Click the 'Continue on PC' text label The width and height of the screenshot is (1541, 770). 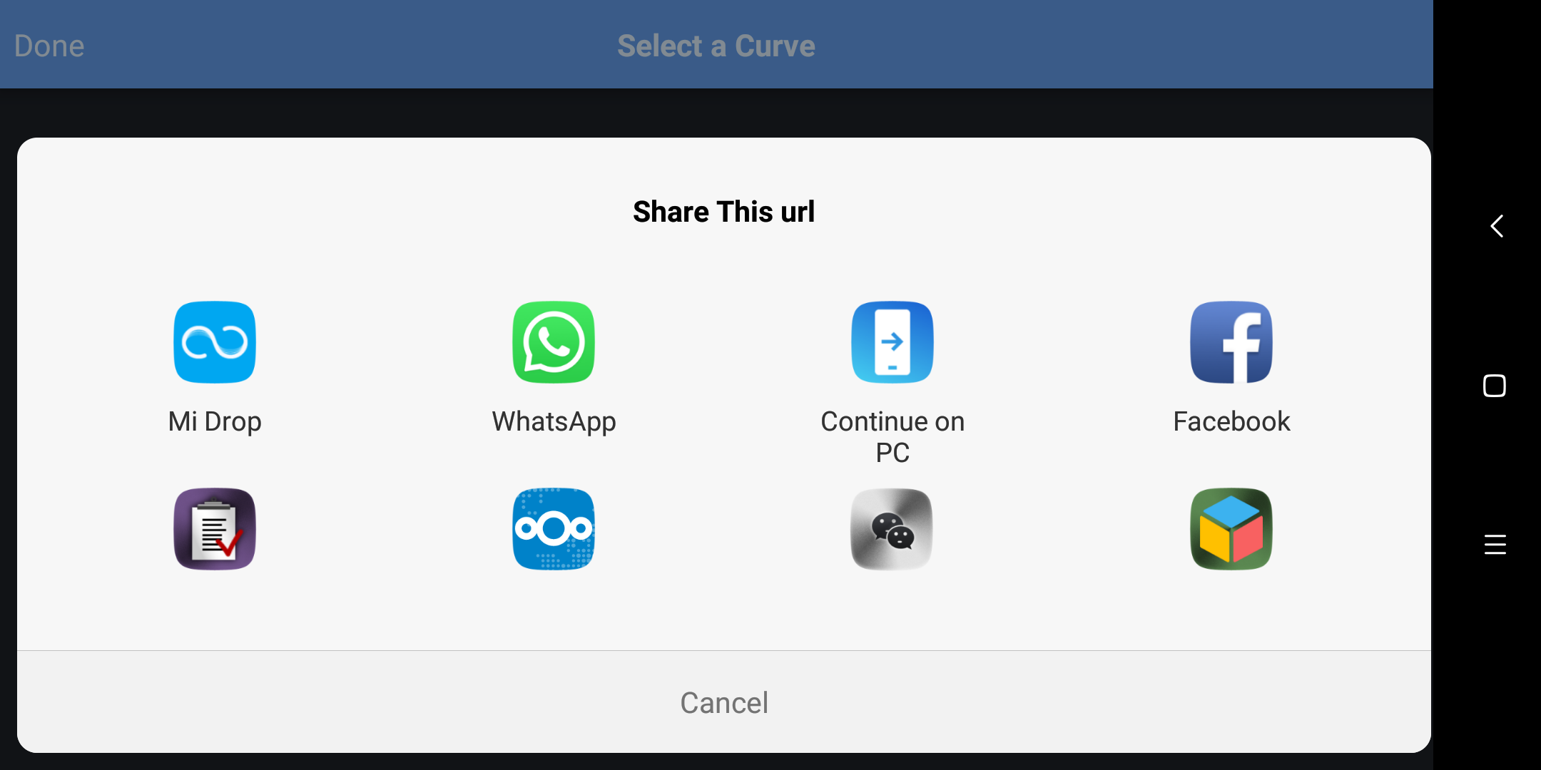pos(892,437)
